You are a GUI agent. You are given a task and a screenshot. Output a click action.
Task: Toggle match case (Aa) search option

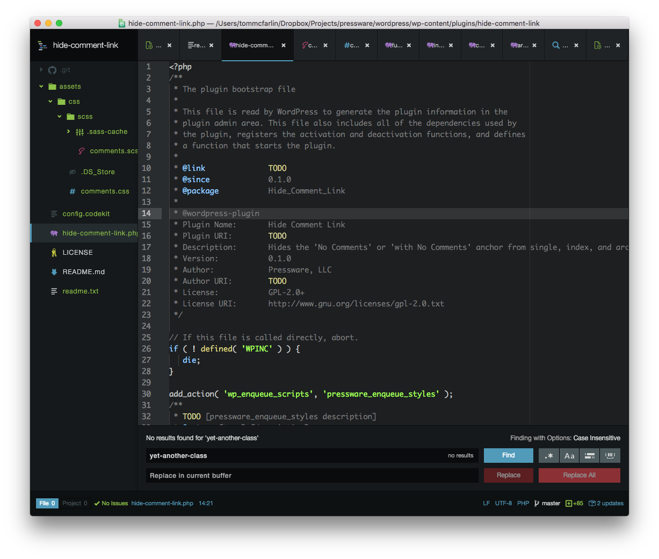(x=569, y=456)
